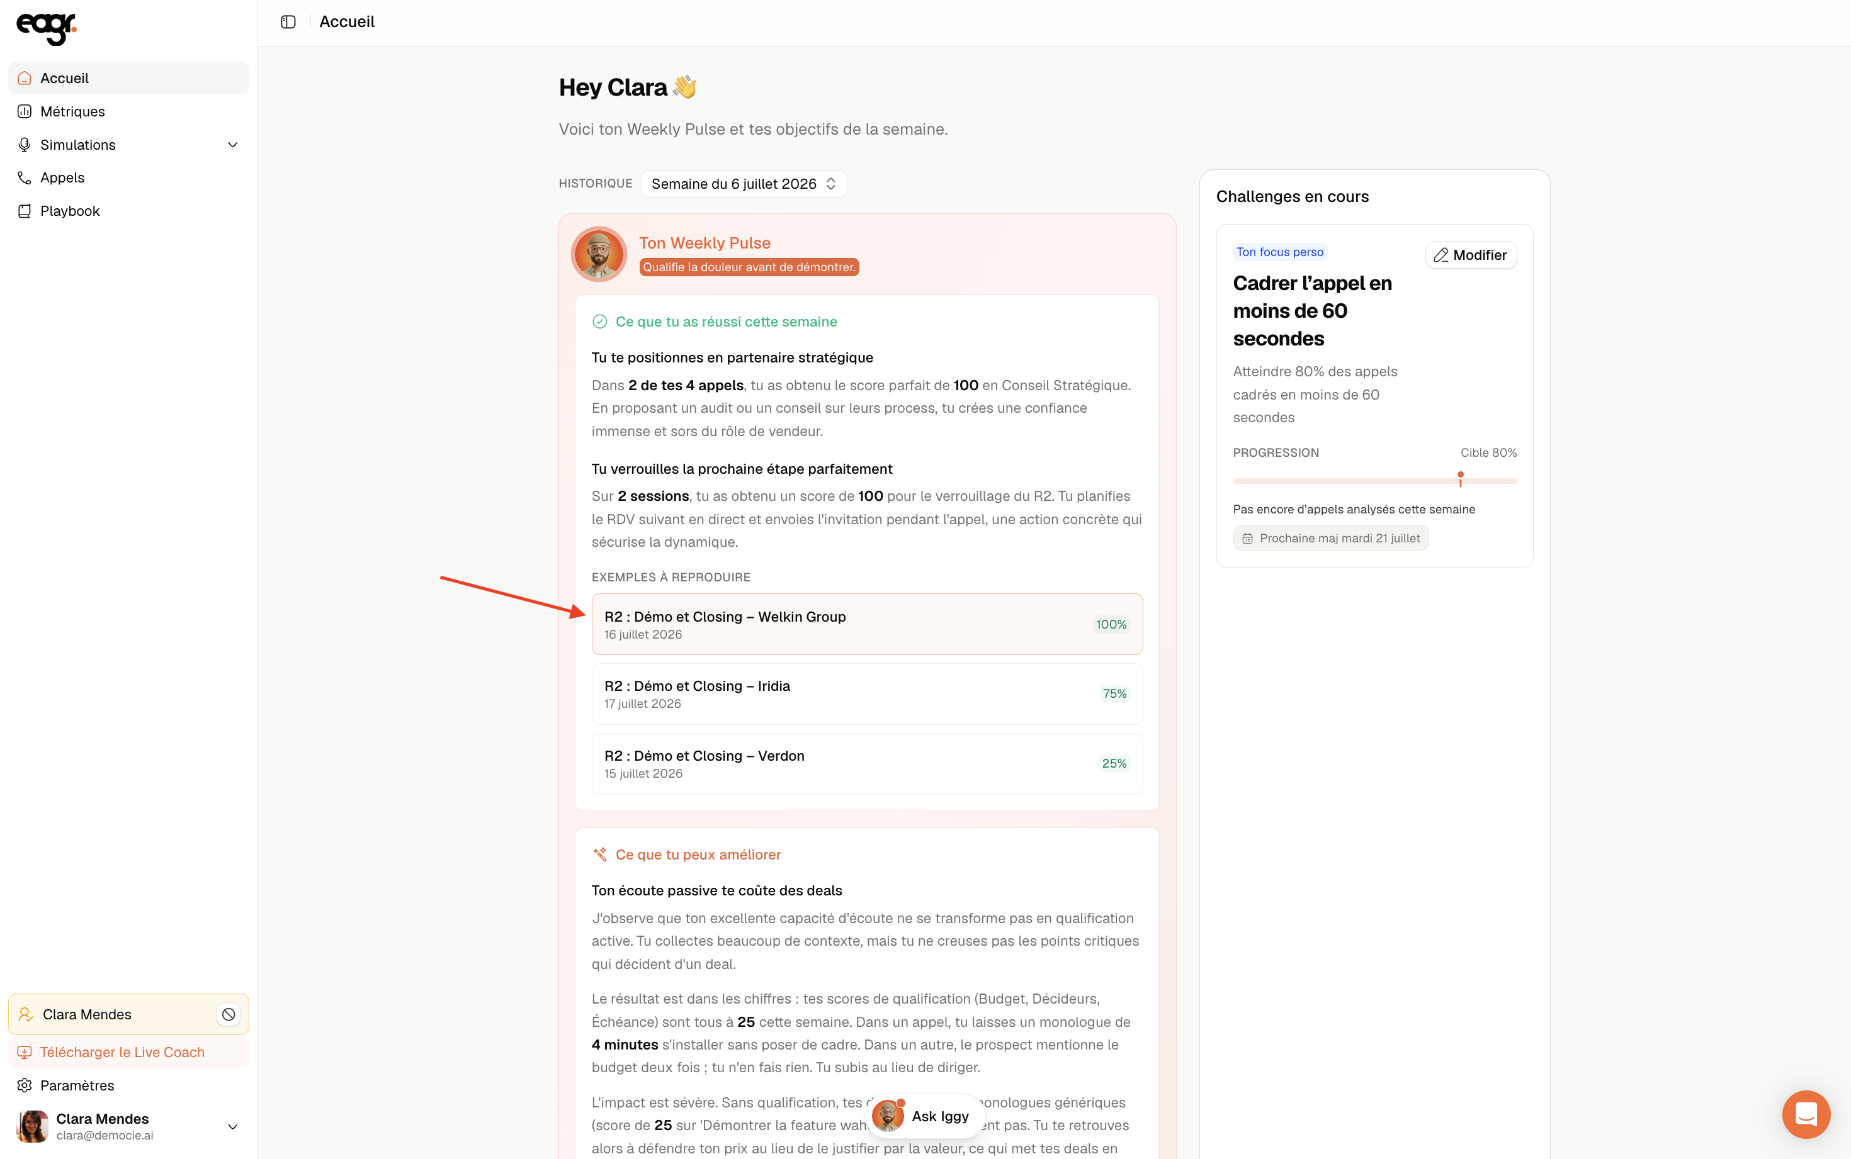This screenshot has height=1159, width=1851.
Task: Click the Clara Mendes impersonation row
Action: [128, 1014]
